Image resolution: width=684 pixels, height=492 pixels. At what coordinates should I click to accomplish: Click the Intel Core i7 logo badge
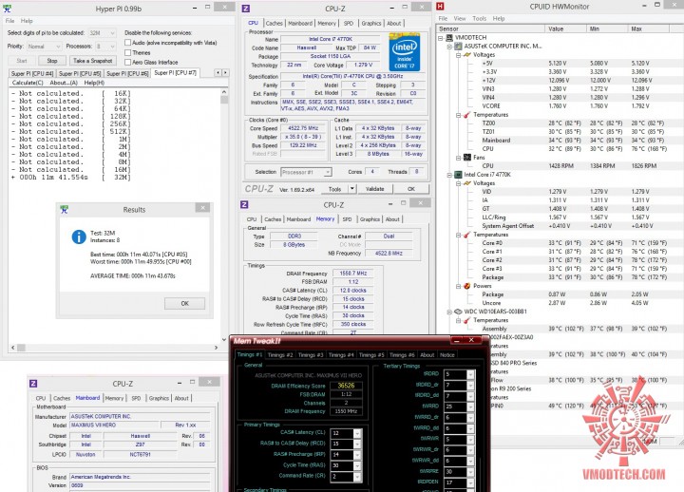[x=405, y=51]
